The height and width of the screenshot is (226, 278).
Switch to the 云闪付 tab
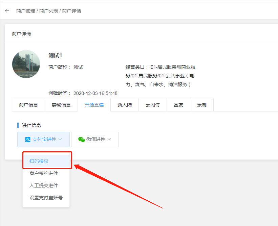[x=153, y=105]
